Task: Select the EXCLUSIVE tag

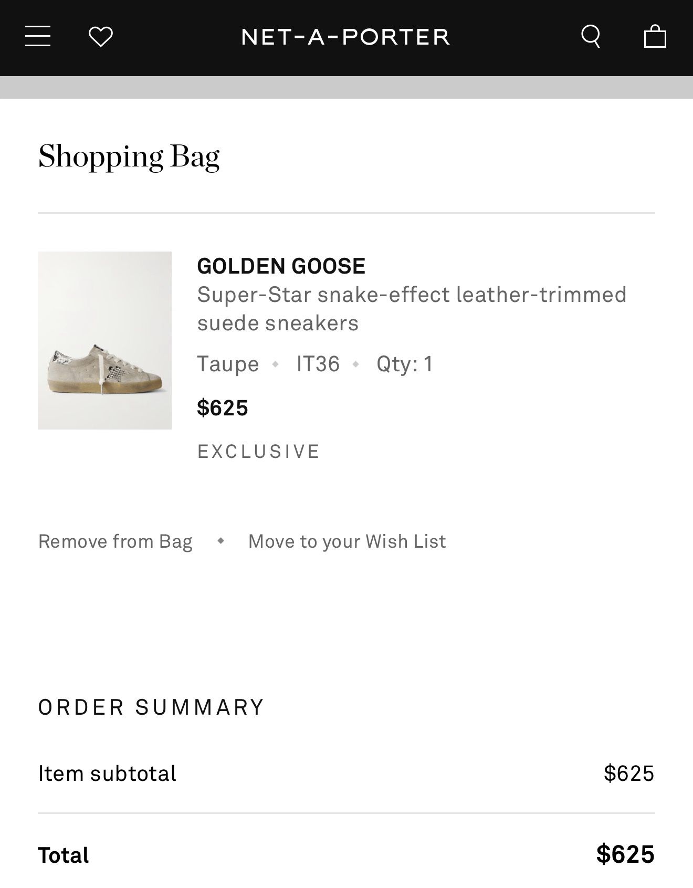Action: pos(258,451)
